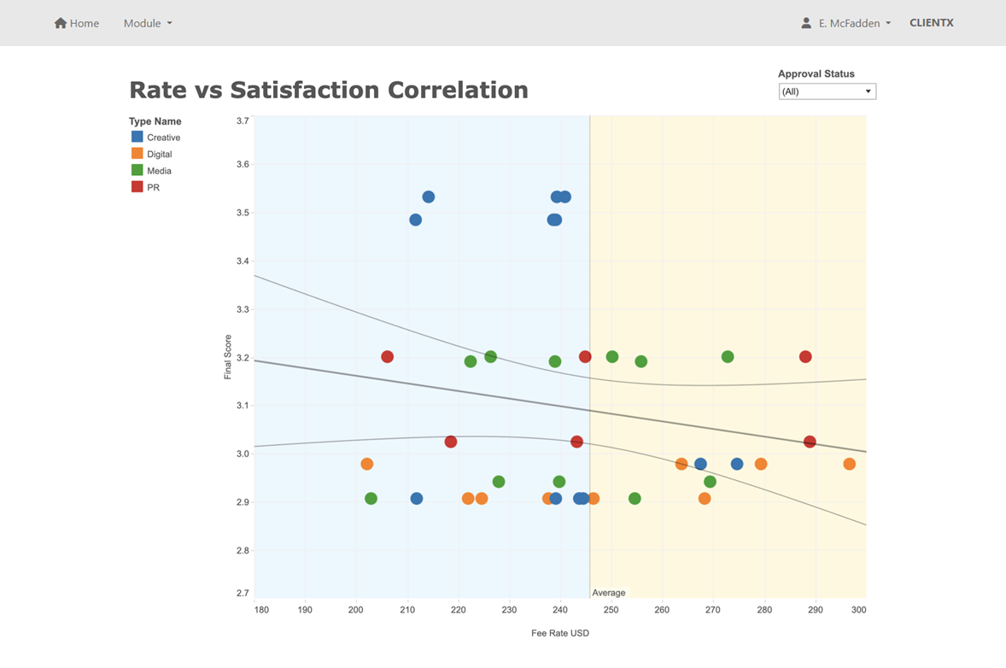Image resolution: width=1006 pixels, height=668 pixels.
Task: Click the chart title Rate vs Satisfaction Correlation
Action: pos(329,90)
